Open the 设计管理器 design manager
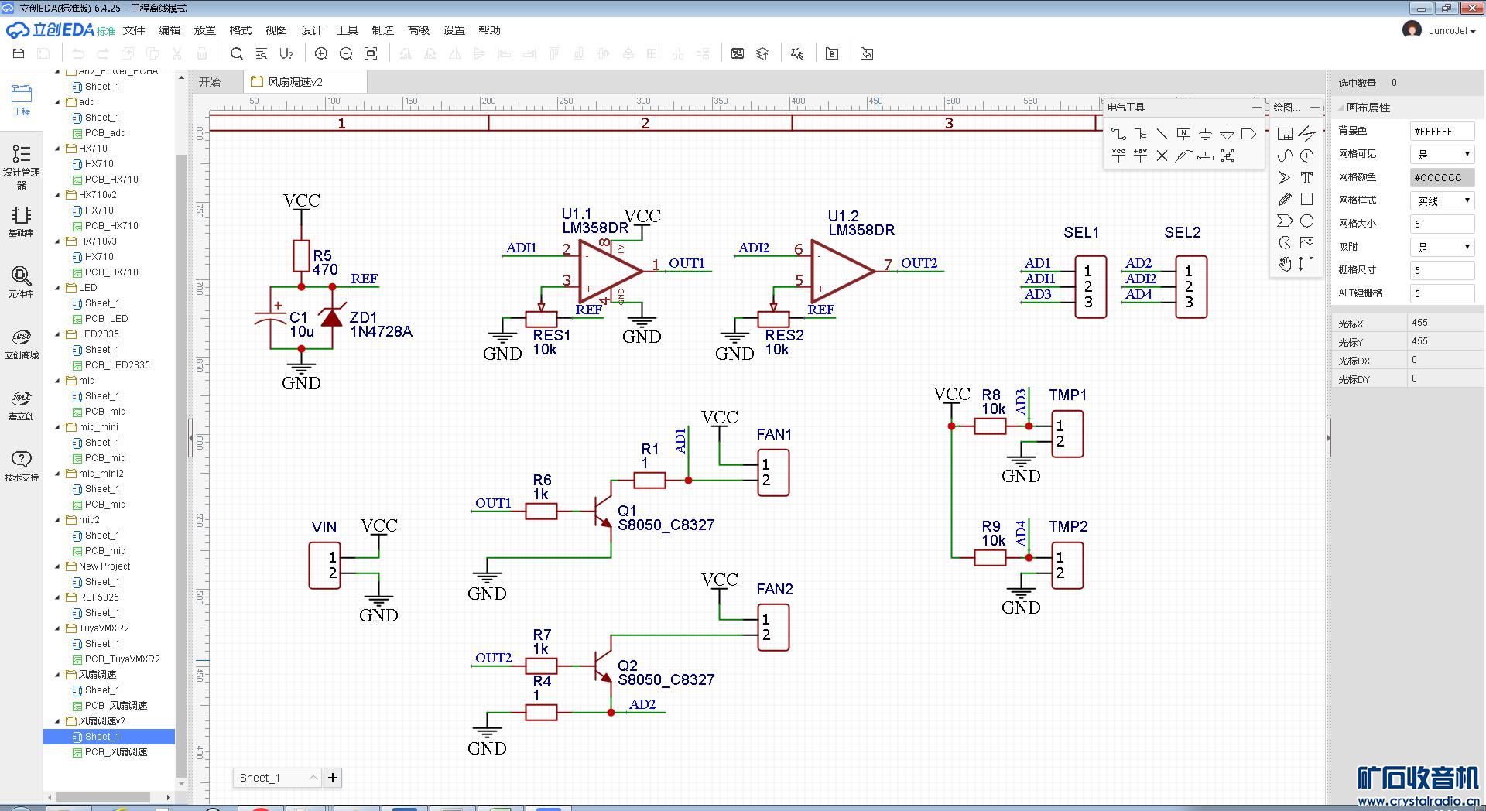Screen dimensions: 1486x811 [21, 166]
